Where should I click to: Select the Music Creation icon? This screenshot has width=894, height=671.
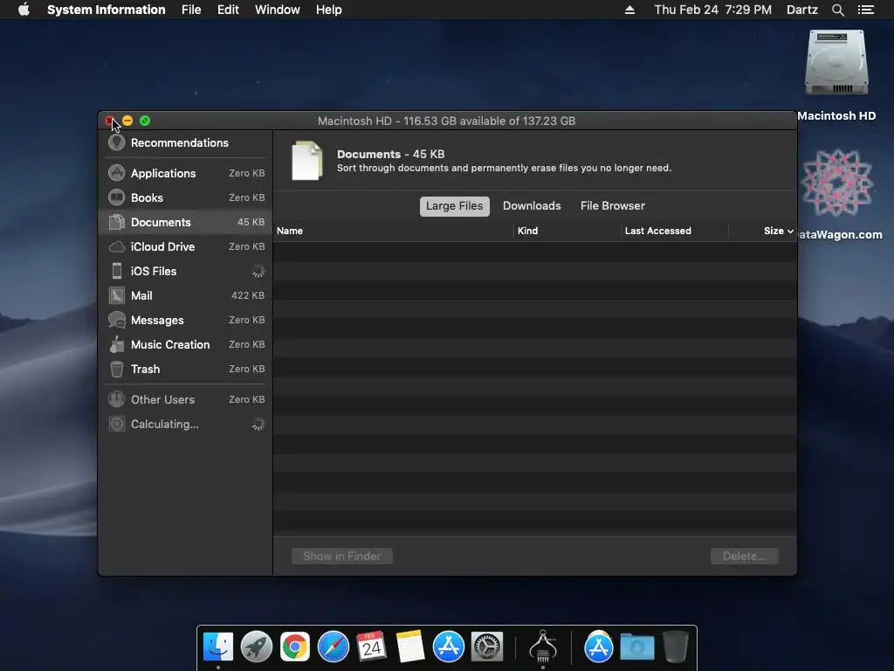pyautogui.click(x=116, y=344)
